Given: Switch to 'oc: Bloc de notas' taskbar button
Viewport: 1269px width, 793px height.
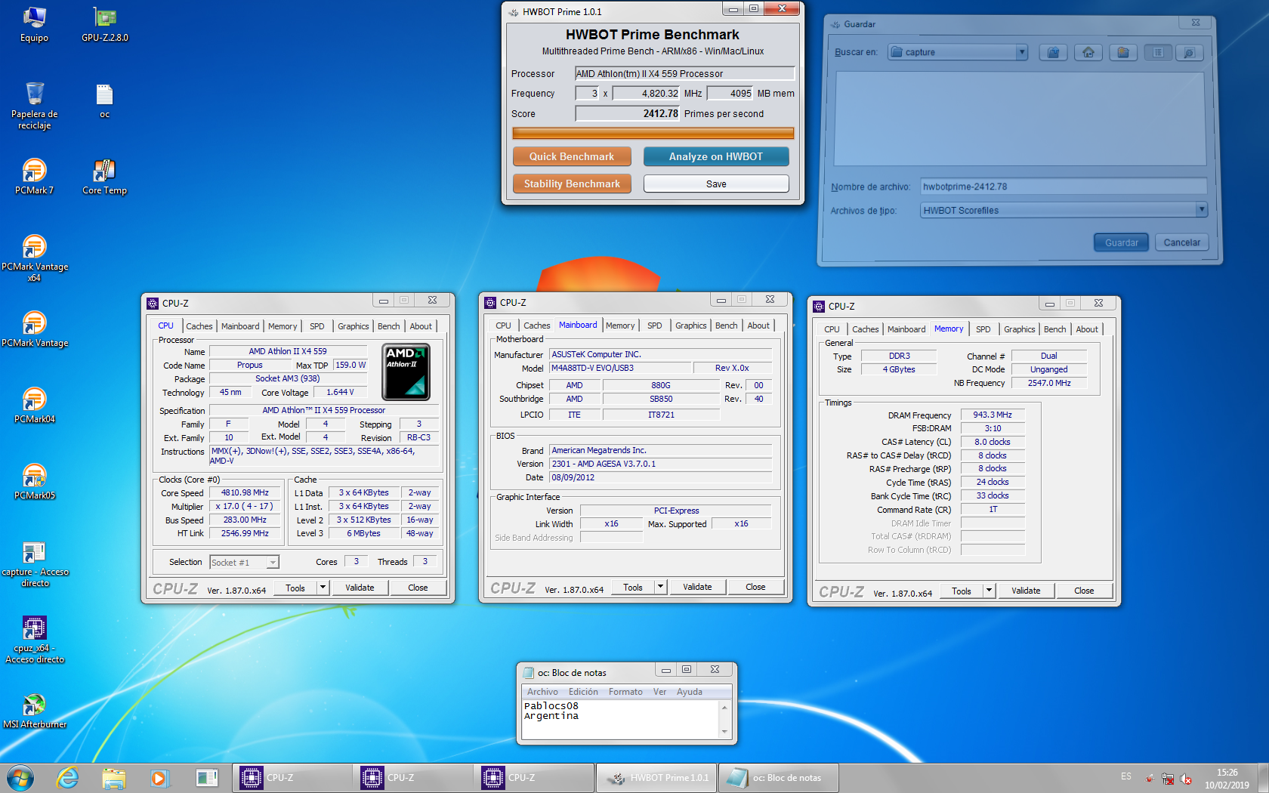Looking at the screenshot, I should pos(779,778).
